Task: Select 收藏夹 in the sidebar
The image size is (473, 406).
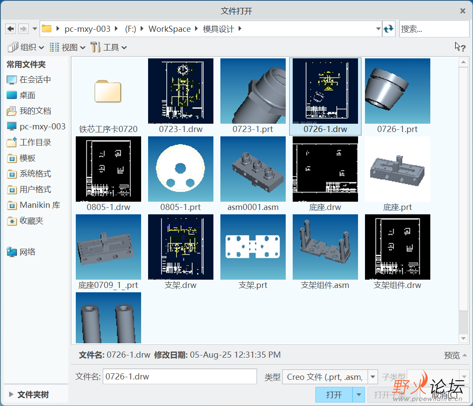Action: (25, 221)
